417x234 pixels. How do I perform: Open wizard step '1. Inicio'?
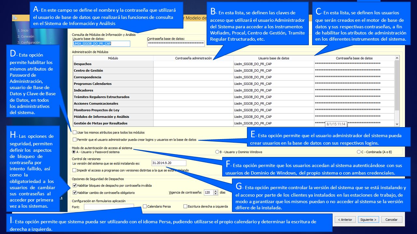tap(23, 31)
